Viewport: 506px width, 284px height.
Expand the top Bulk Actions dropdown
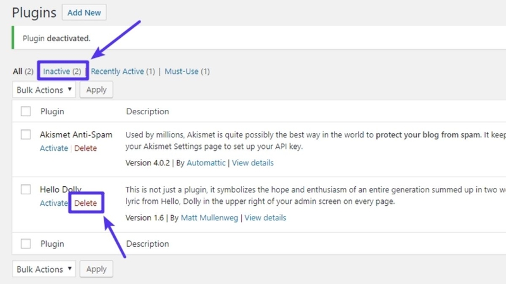pos(44,90)
